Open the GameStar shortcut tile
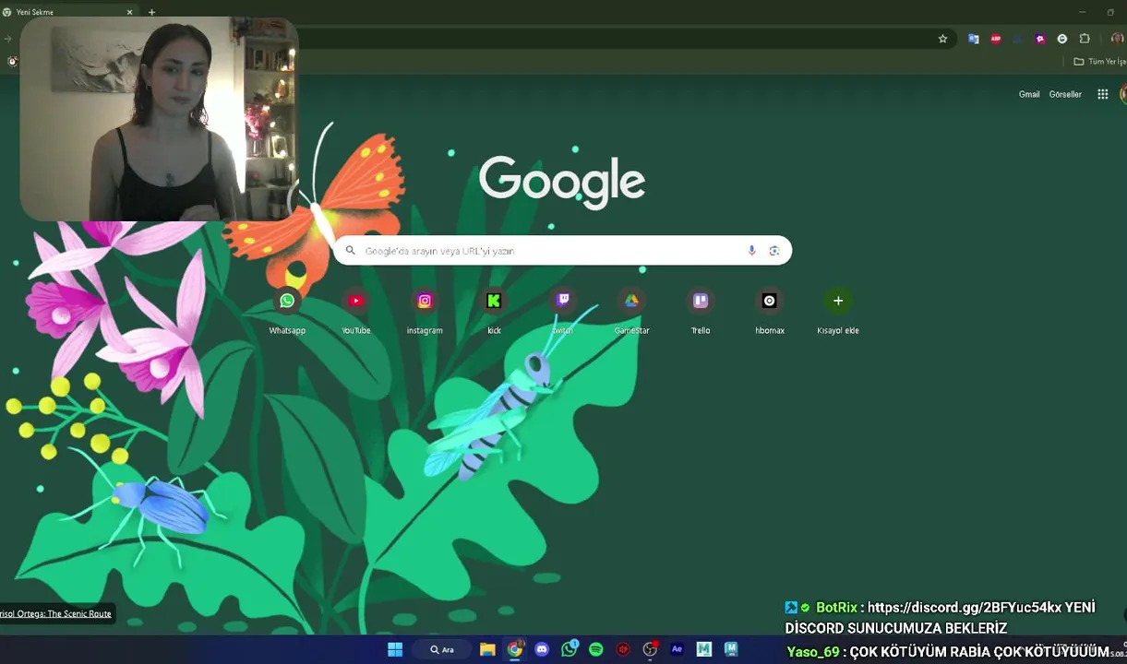This screenshot has width=1127, height=664. [631, 301]
